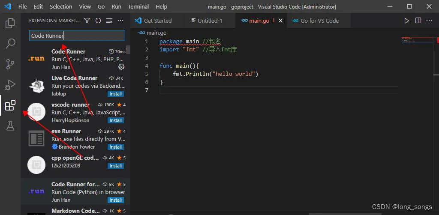
Task: Click the Code Runner .run extension icon
Action: point(36,59)
